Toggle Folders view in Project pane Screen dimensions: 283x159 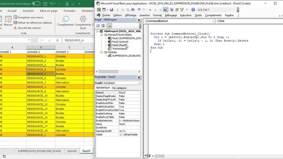tap(109, 26)
